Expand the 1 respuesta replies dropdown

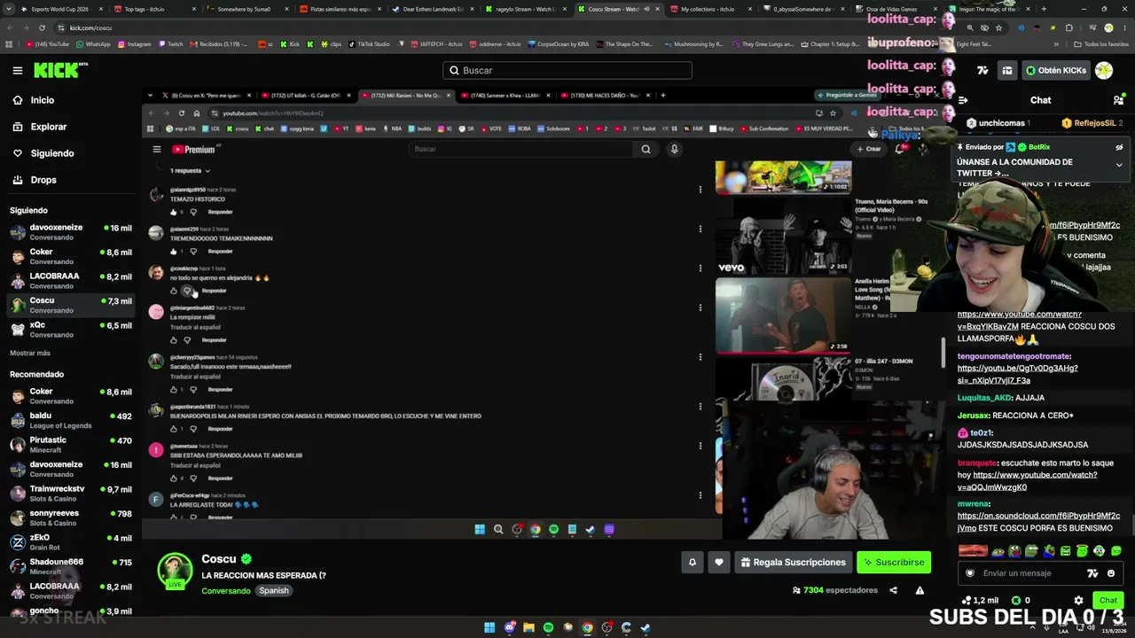click(x=190, y=170)
